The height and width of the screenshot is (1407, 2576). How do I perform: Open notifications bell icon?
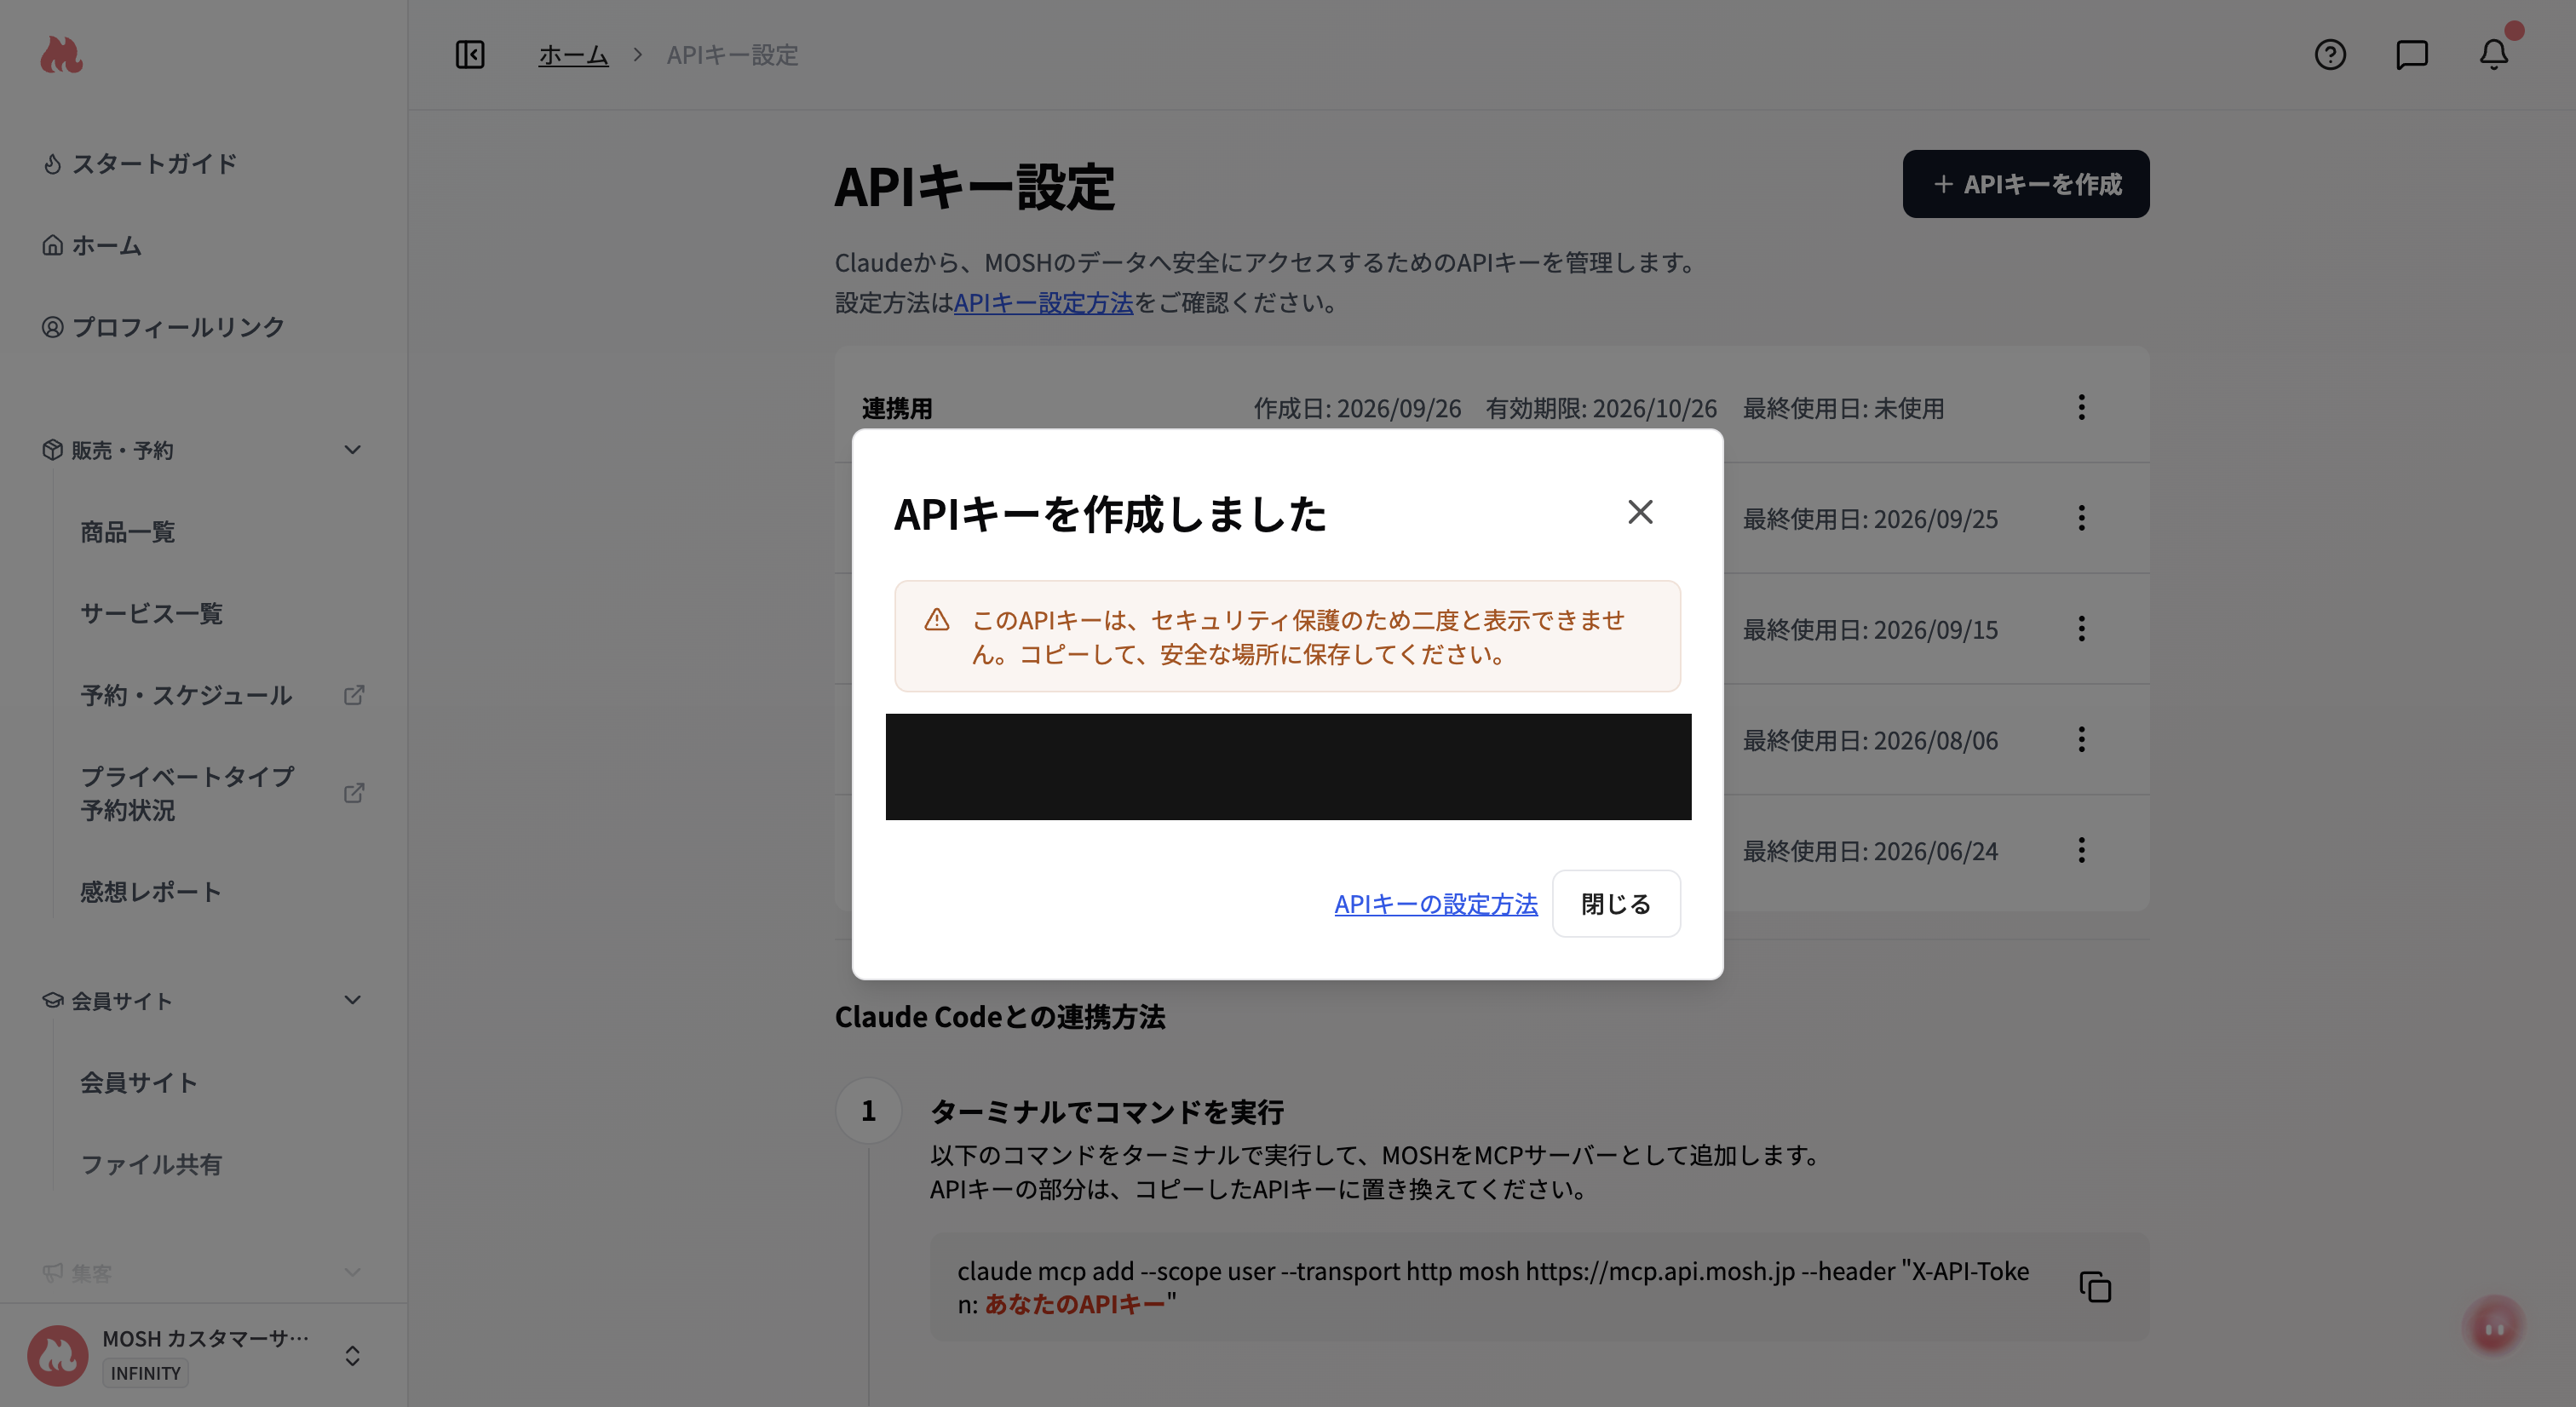point(2494,54)
